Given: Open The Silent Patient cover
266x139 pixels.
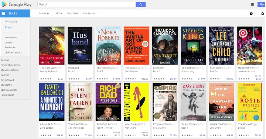Looking at the screenshot, I should coord(80,102).
